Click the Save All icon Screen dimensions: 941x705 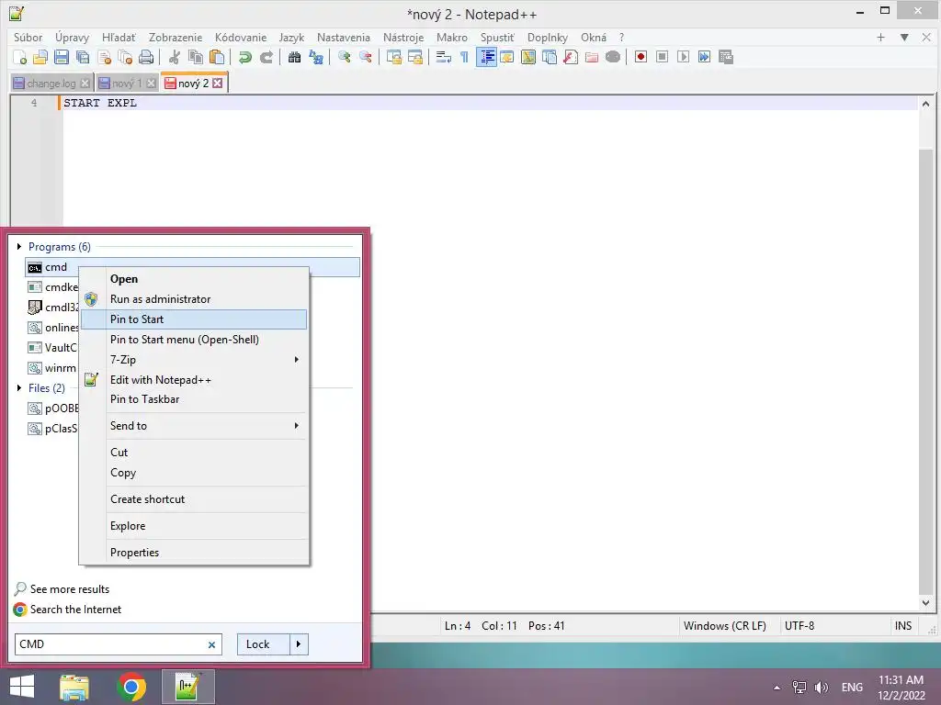[x=82, y=57]
